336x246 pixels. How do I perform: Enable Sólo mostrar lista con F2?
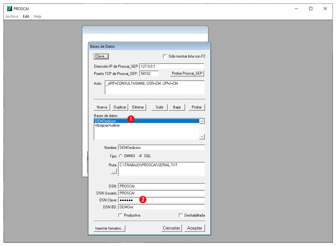(165, 56)
